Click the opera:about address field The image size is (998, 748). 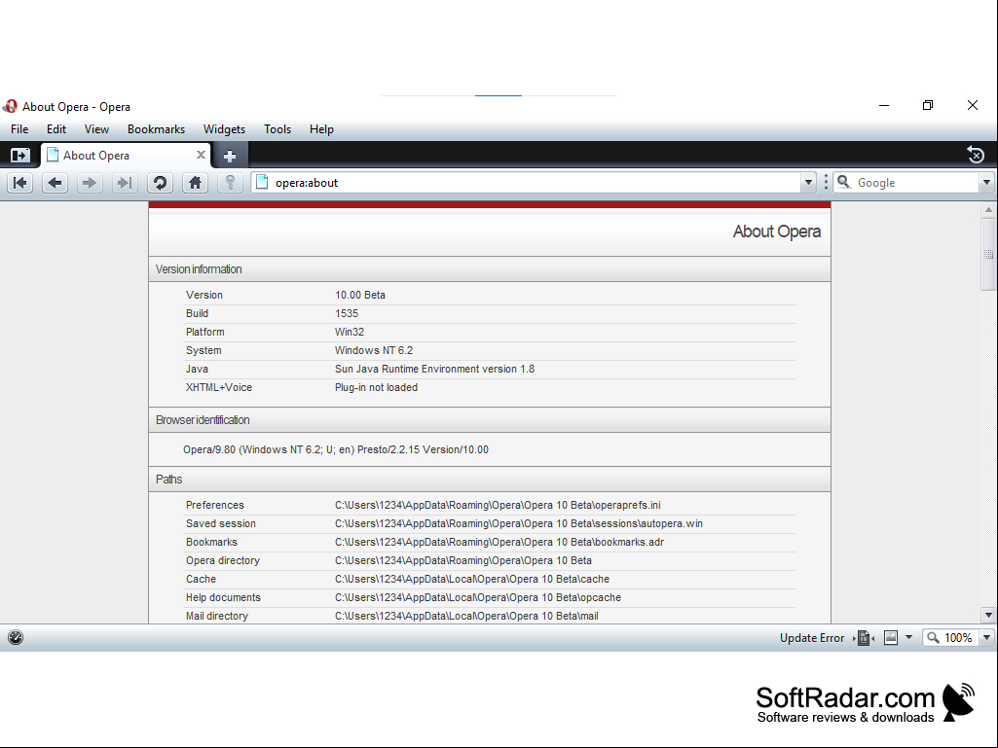click(532, 183)
